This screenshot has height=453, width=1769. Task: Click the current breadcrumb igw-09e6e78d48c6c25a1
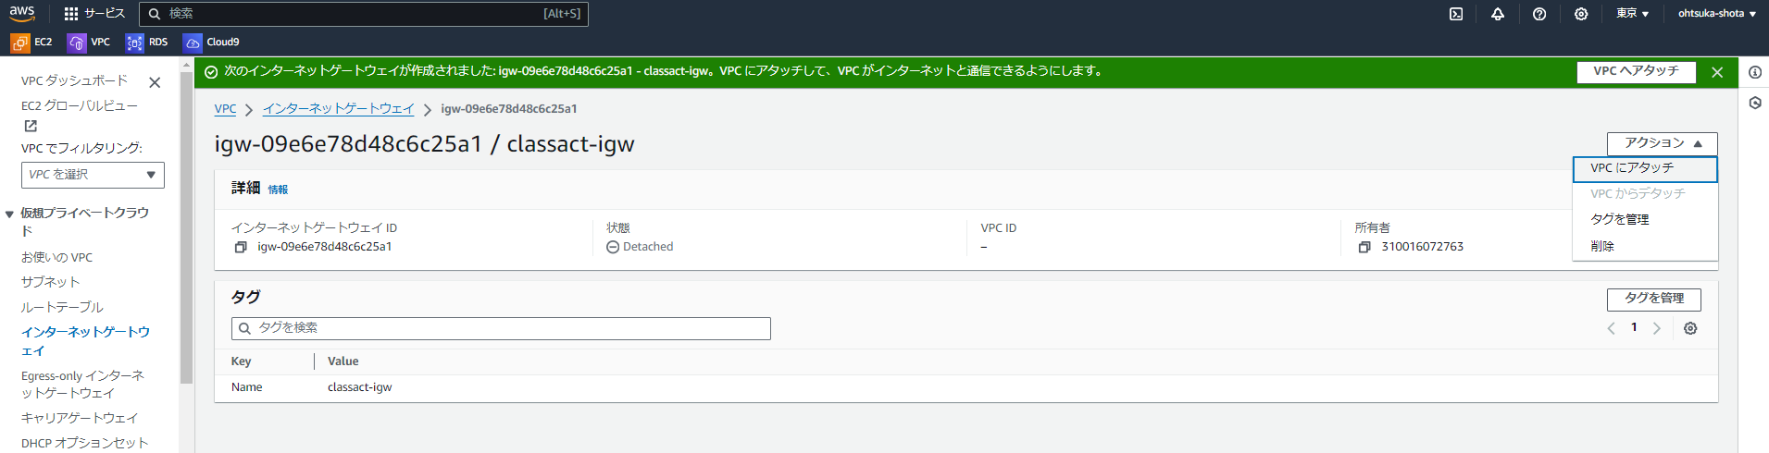pyautogui.click(x=509, y=109)
